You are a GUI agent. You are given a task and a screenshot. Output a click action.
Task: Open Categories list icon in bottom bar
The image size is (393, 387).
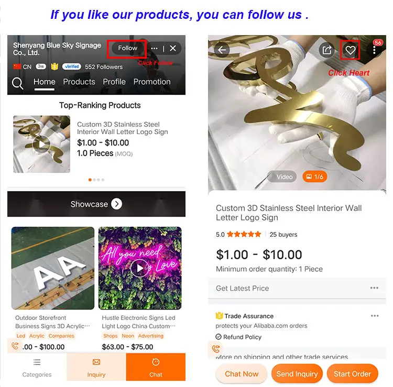(x=37, y=362)
